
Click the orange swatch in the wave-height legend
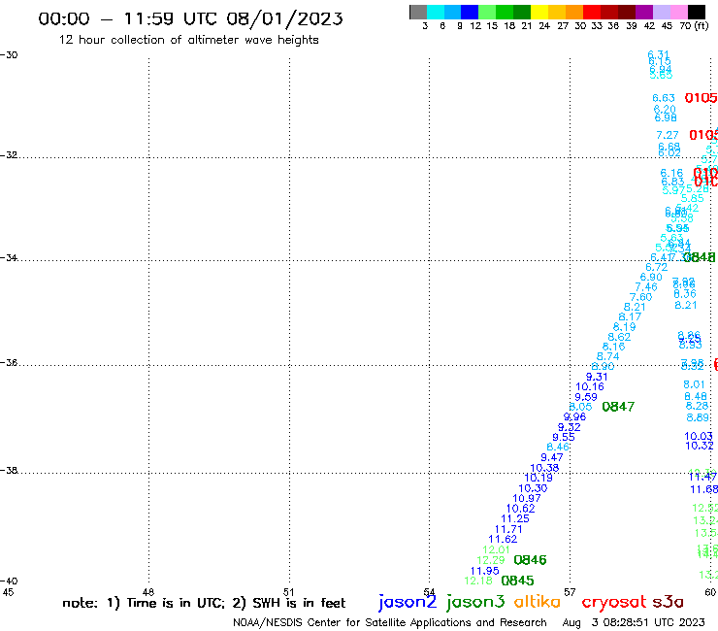click(x=574, y=12)
